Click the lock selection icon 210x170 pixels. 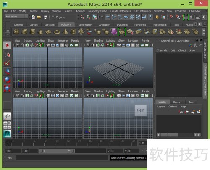157,17
